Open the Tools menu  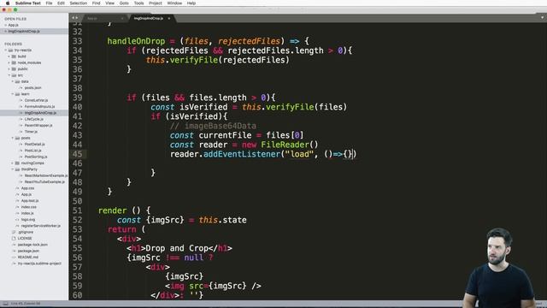tap(138, 3)
